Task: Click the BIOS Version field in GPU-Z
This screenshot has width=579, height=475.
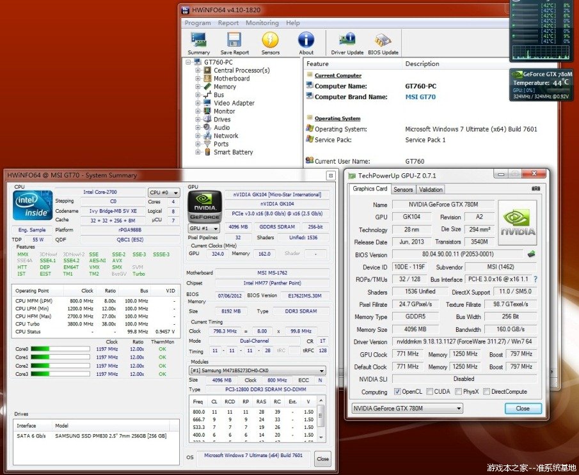Action: [x=457, y=254]
